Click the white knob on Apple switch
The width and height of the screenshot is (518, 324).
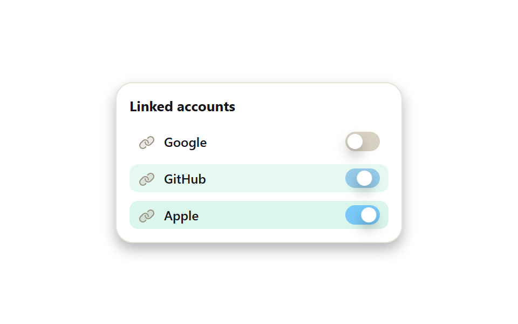coord(369,215)
